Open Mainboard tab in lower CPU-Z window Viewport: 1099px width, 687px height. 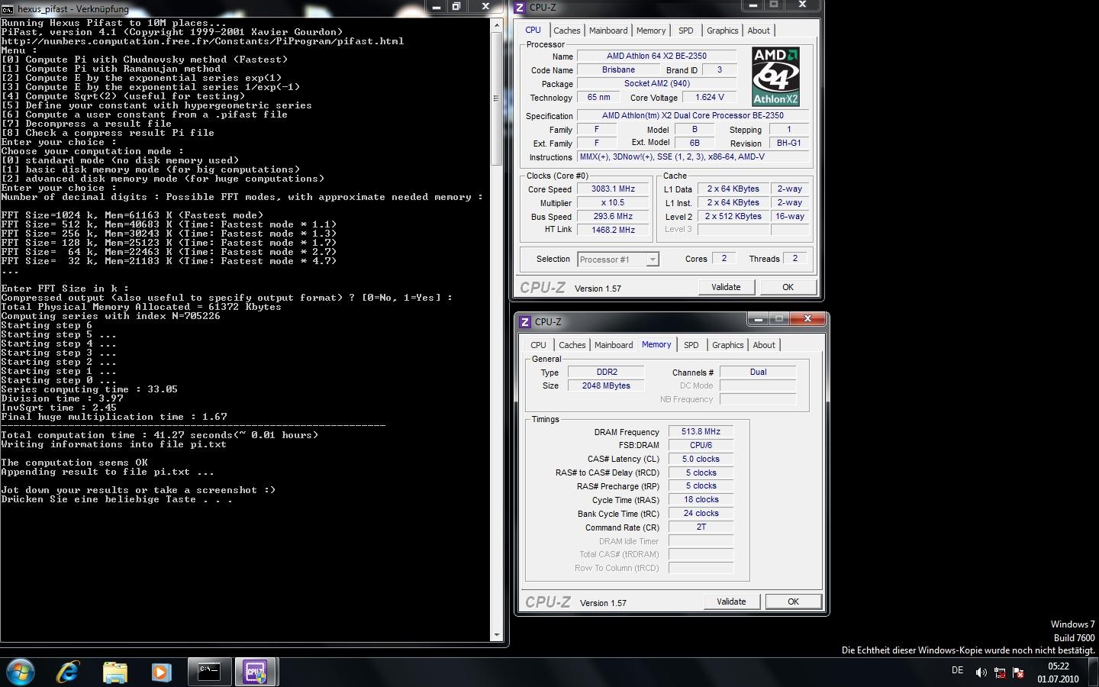pyautogui.click(x=614, y=345)
